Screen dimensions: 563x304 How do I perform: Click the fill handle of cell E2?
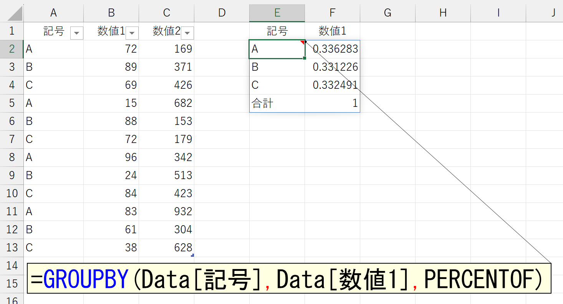tap(305, 58)
